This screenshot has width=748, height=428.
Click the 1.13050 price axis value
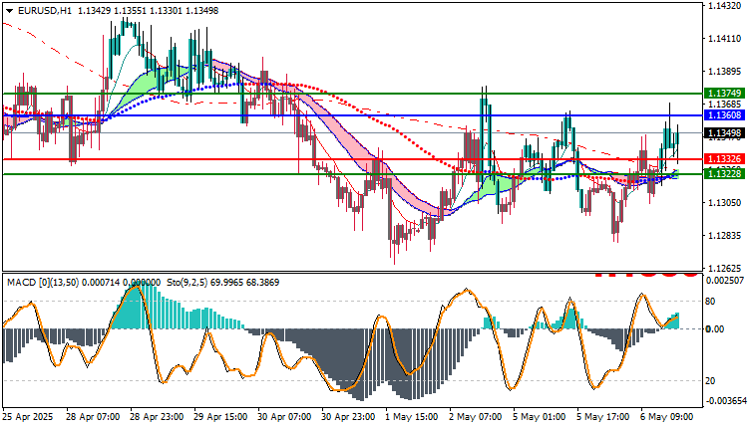click(725, 203)
